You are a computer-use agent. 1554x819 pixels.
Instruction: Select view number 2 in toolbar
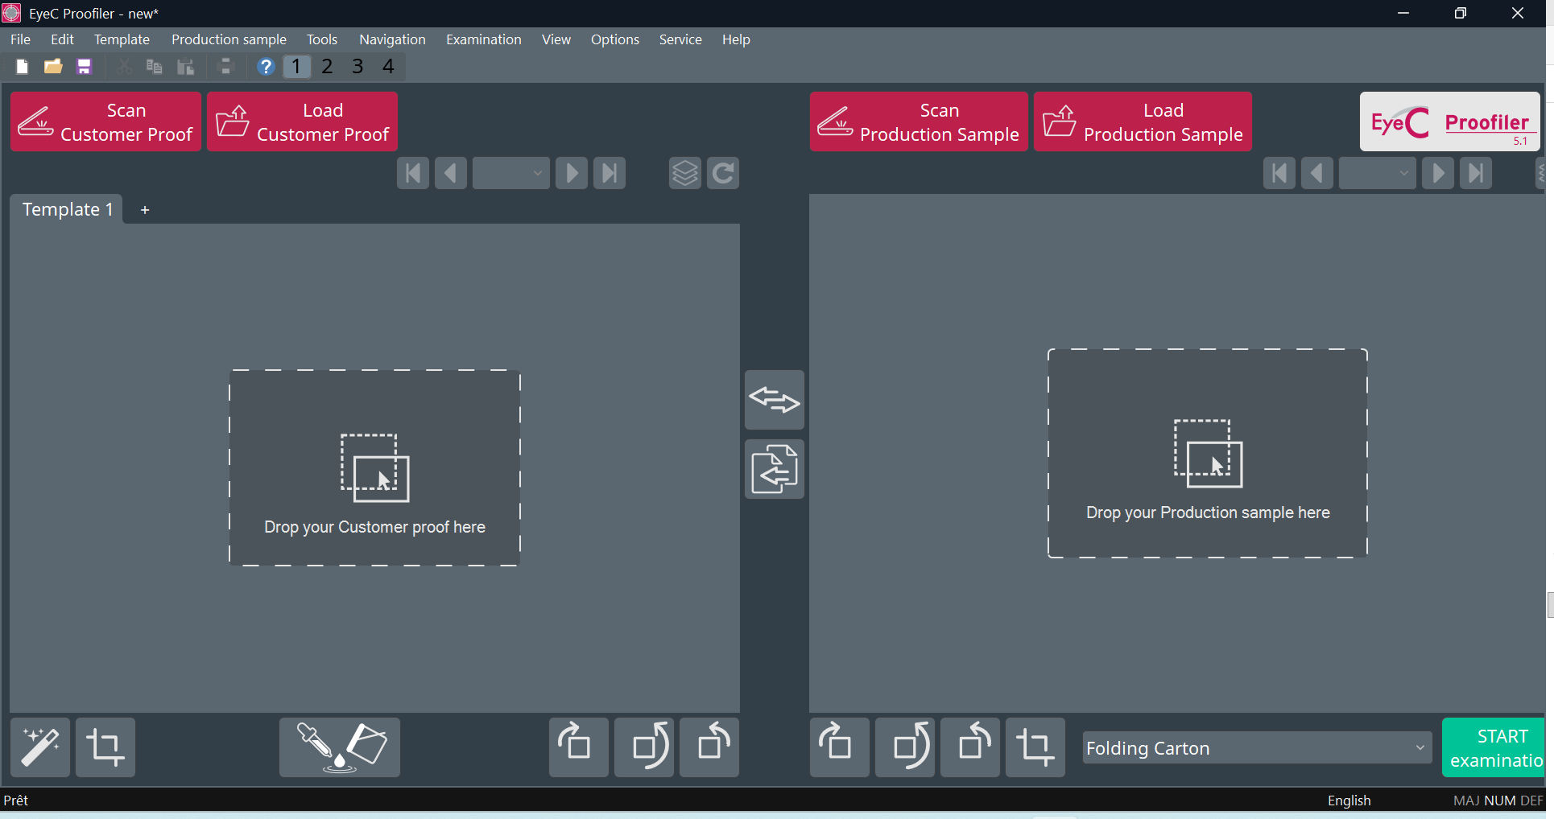327,67
